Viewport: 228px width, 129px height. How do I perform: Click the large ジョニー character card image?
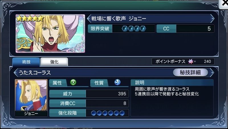click(50, 33)
